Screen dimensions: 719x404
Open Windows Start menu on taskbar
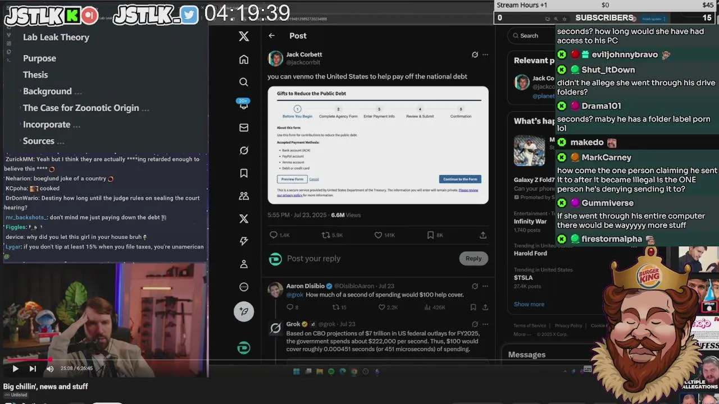click(x=297, y=371)
